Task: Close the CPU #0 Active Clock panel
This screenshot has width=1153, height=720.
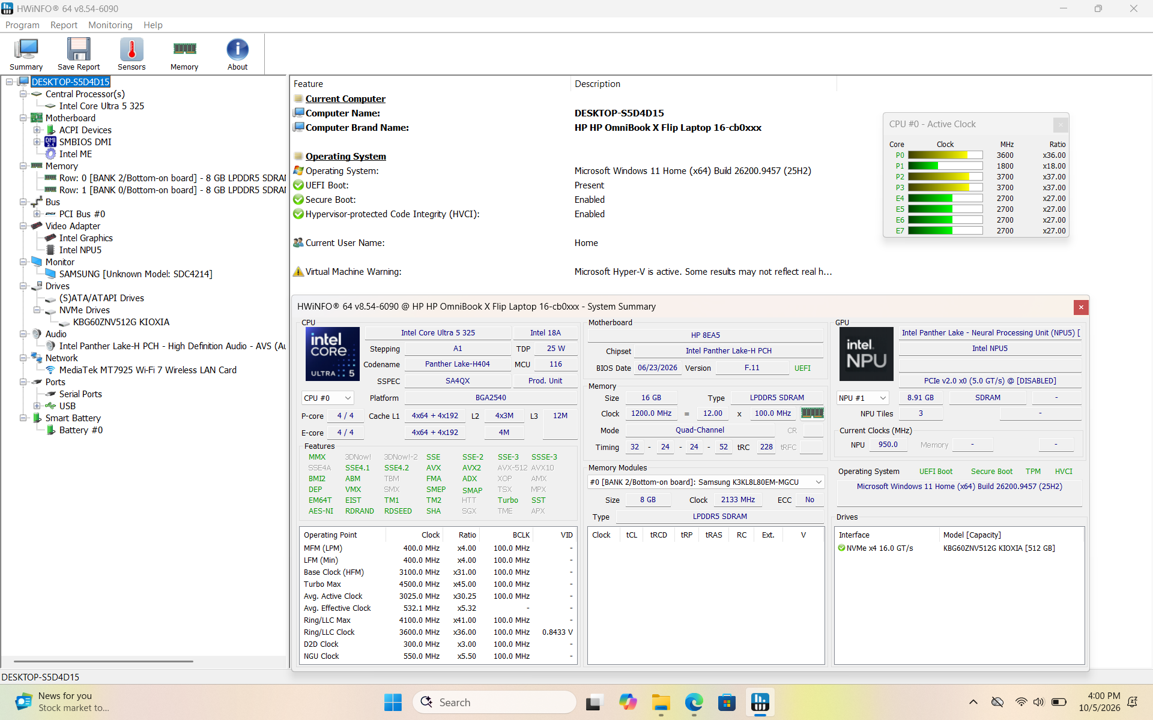Action: 1061,124
